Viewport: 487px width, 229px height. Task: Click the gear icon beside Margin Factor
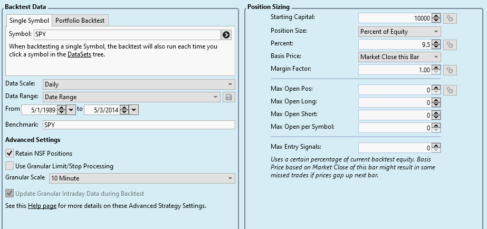(x=450, y=70)
